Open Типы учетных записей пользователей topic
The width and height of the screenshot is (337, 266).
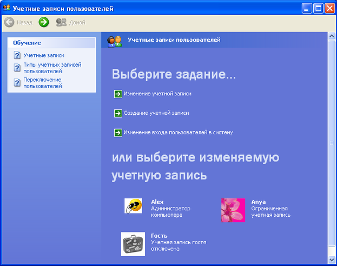click(x=52, y=68)
